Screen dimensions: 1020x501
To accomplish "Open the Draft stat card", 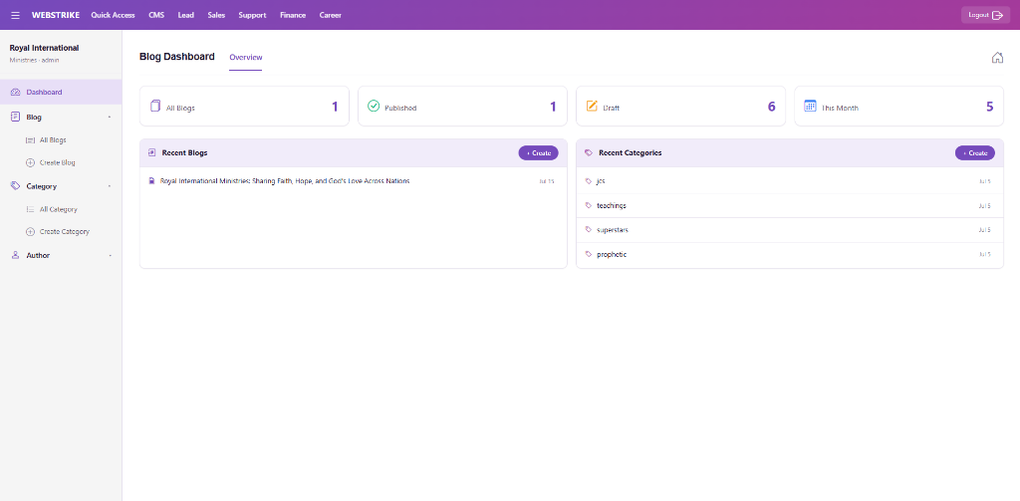I will click(680, 106).
